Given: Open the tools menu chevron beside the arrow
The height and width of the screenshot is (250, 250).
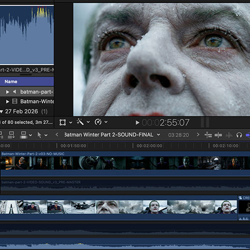Looking at the screenshot, I should tap(46, 135).
